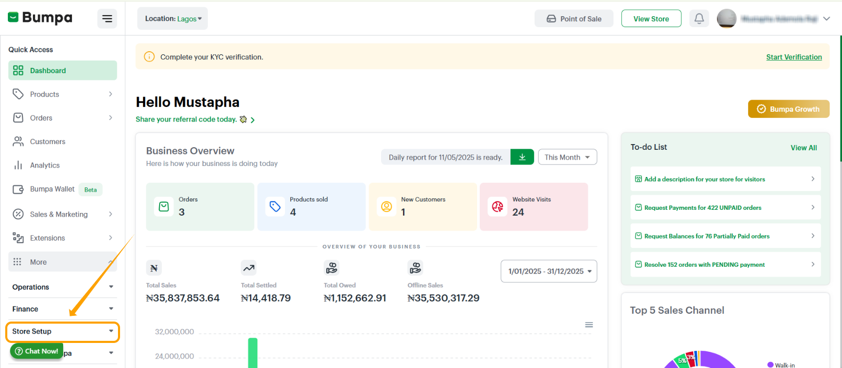Expand the Store Setup section

click(63, 331)
